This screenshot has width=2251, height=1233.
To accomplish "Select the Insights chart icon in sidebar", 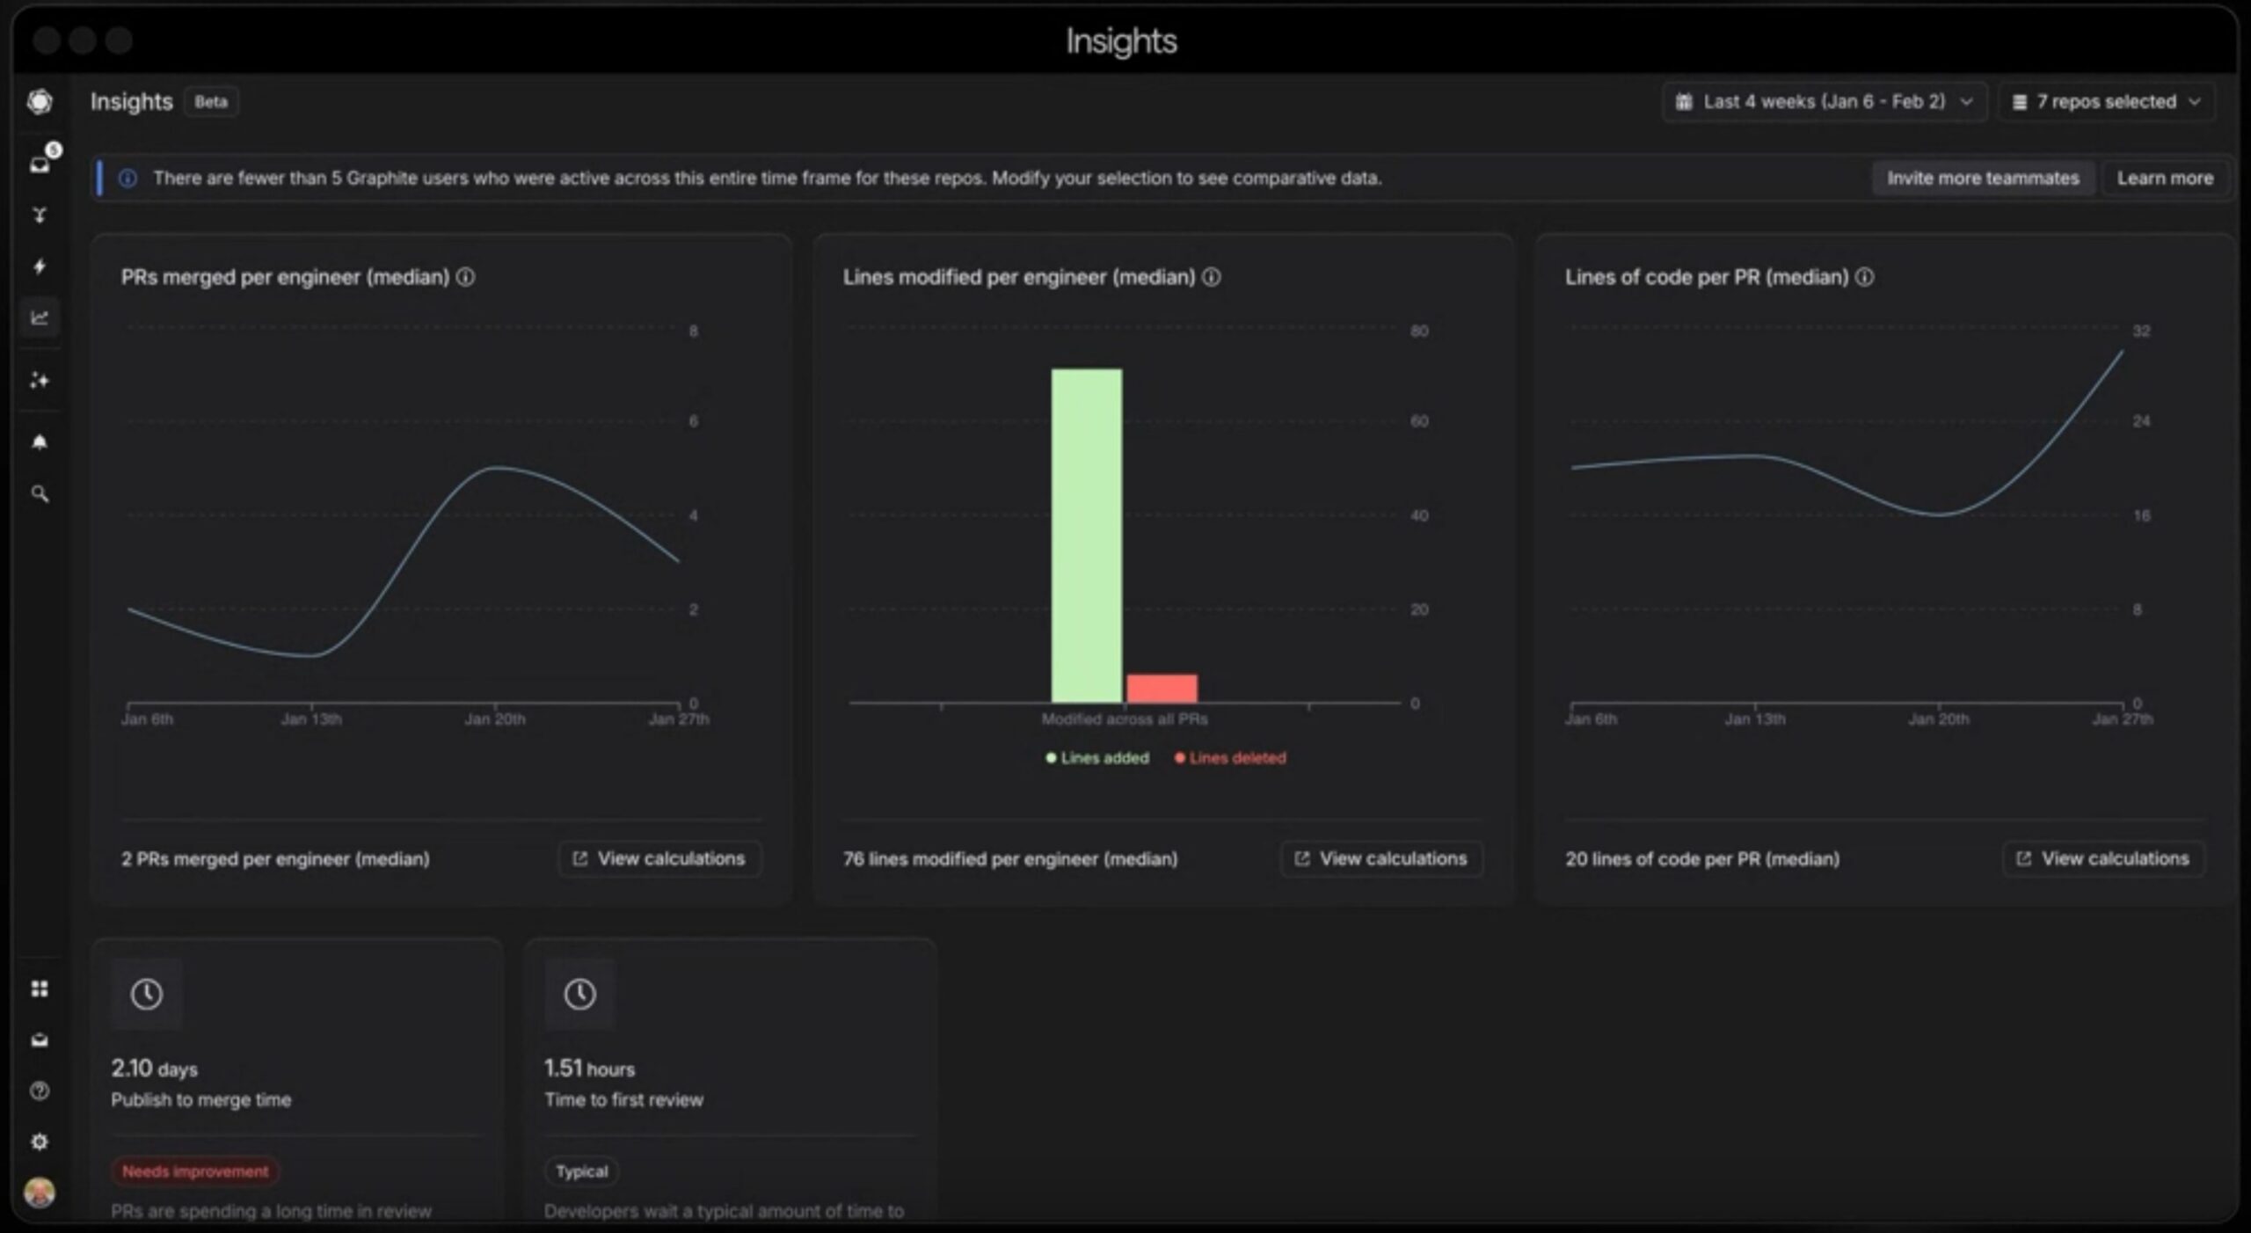I will pyautogui.click(x=40, y=317).
